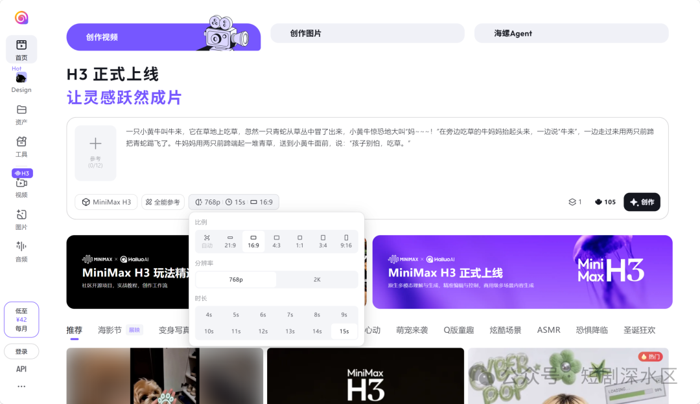Set duration to 7s
This screenshot has width=700, height=404.
tap(290, 315)
